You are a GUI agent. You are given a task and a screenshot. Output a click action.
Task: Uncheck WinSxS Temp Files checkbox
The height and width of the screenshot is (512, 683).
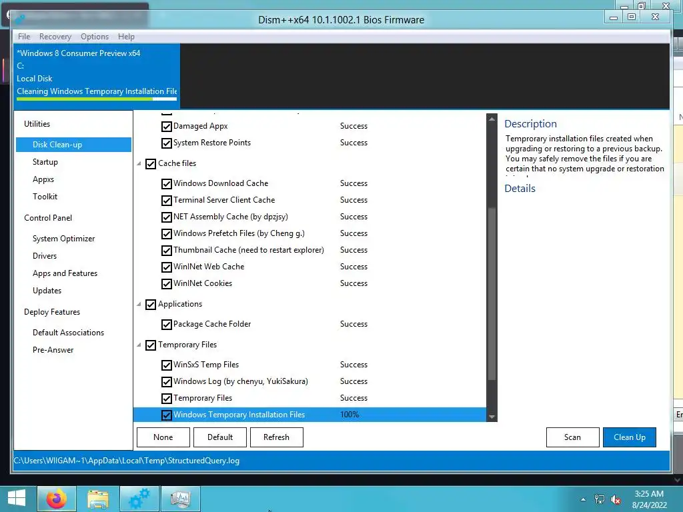point(166,365)
